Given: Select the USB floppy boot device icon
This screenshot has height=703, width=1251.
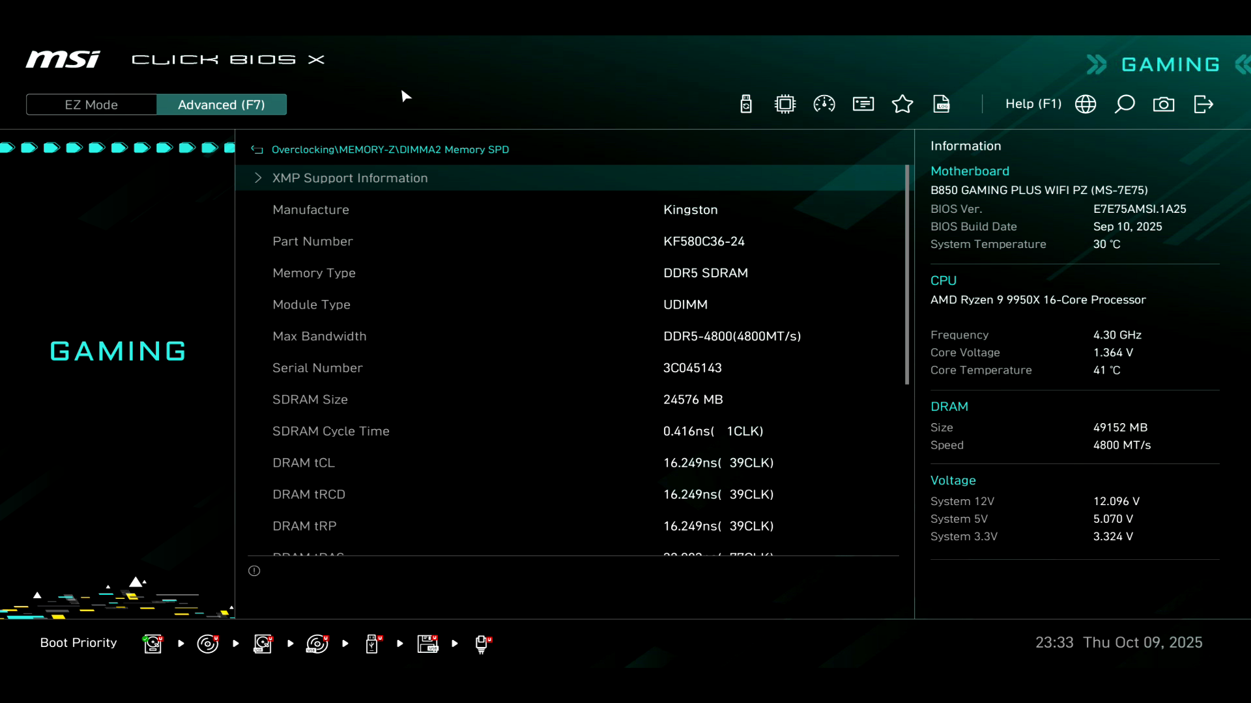Looking at the screenshot, I should (427, 643).
